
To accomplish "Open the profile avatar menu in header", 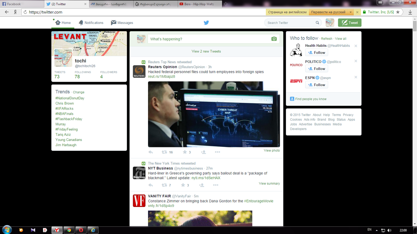I will 330,23.
